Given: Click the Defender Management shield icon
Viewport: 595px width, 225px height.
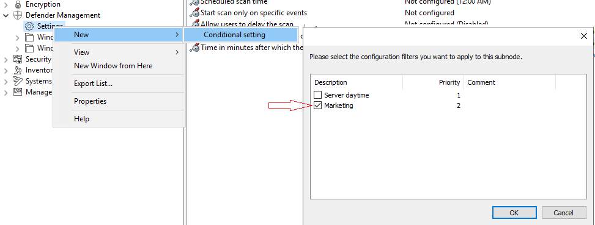Looking at the screenshot, I should [18, 15].
